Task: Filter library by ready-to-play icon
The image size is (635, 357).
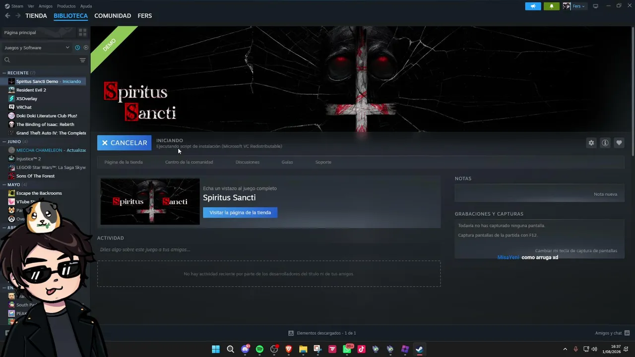Action: pos(86,48)
